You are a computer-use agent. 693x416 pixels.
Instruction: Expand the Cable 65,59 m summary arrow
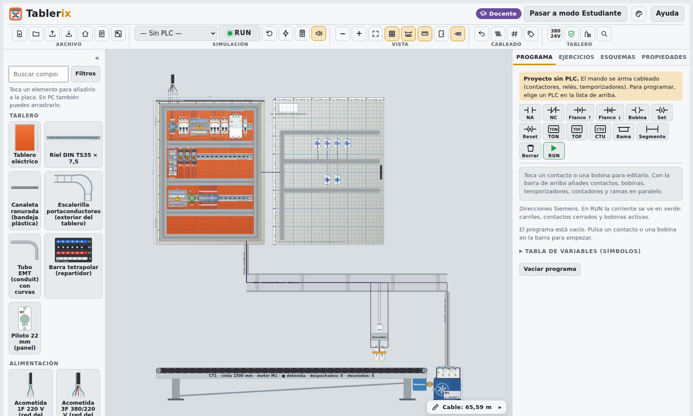(x=500, y=407)
